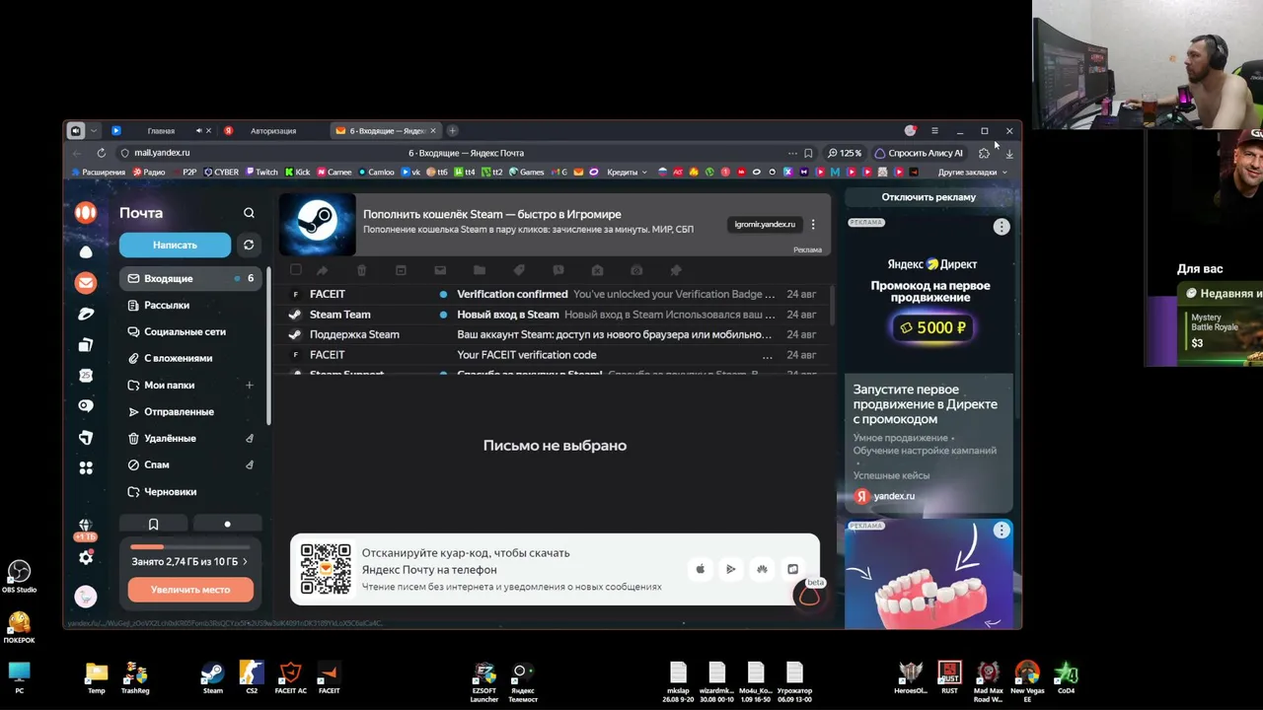Expand Другие закладки bookmarks dropdown

[972, 173]
